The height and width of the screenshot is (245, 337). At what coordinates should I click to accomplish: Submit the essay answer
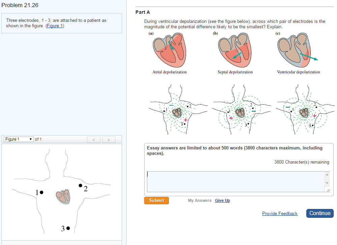point(156,200)
